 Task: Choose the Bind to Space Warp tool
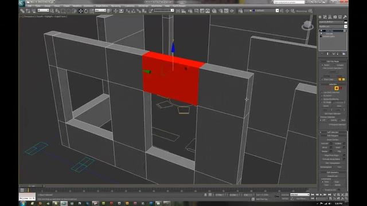tap(33, 11)
